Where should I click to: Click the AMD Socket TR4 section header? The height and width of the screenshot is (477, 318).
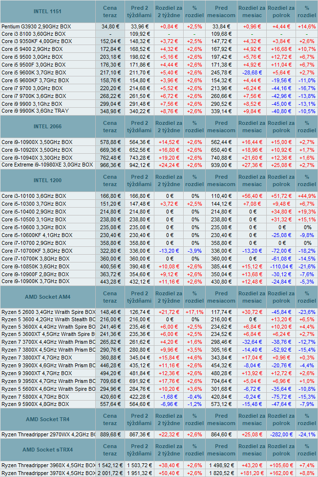[47, 419]
